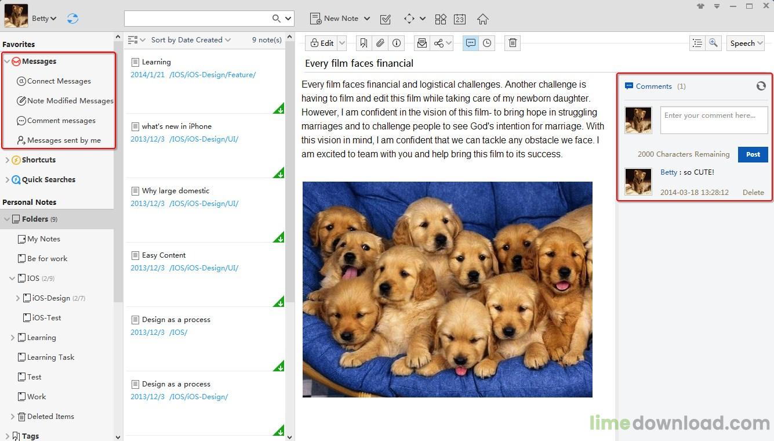
Task: Delete note with the trash icon
Action: pyautogui.click(x=513, y=43)
